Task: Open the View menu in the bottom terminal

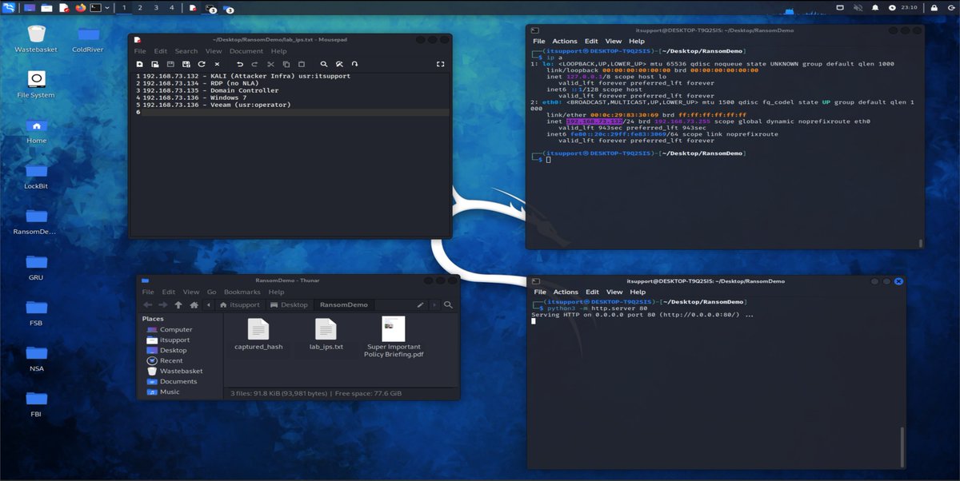Action: point(614,292)
